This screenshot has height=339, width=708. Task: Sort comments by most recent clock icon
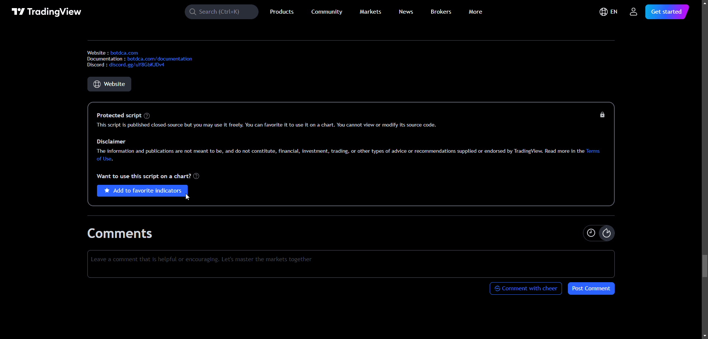tap(591, 233)
